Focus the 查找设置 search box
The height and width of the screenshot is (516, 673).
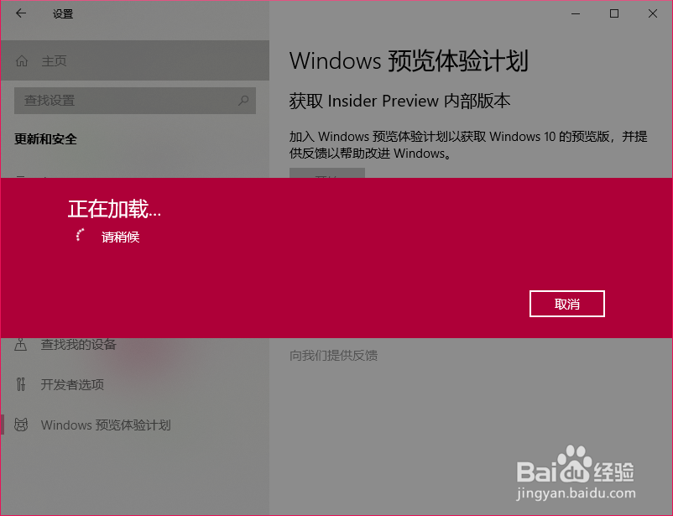pyautogui.click(x=135, y=101)
